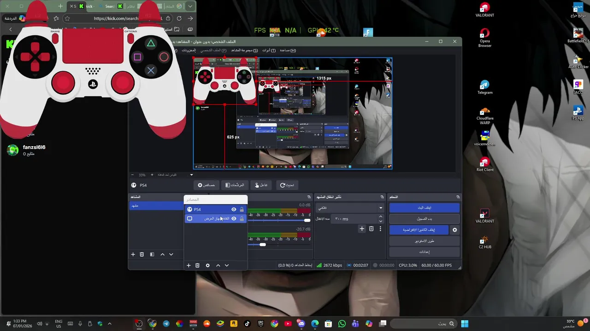This screenshot has width=590, height=331.
Task: Click Stop Streaming button in controls
Action: 424,208
